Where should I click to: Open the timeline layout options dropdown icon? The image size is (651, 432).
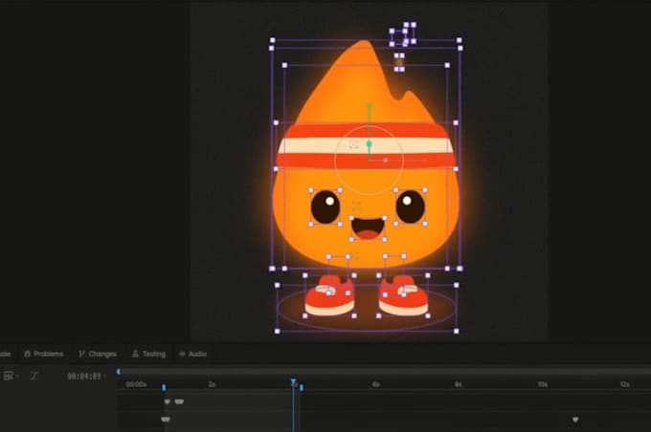(11, 376)
